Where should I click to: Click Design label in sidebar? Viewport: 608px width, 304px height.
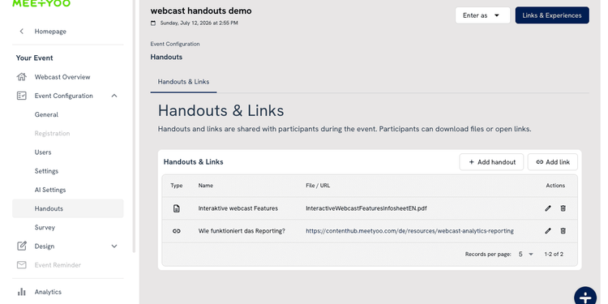[x=45, y=246]
